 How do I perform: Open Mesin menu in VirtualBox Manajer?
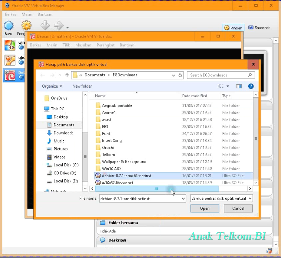[x=27, y=14]
